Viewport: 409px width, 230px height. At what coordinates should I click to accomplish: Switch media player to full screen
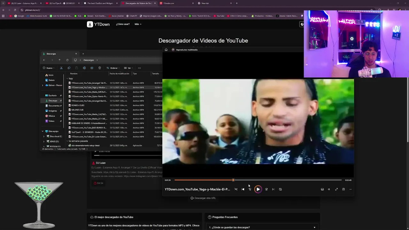(336, 189)
